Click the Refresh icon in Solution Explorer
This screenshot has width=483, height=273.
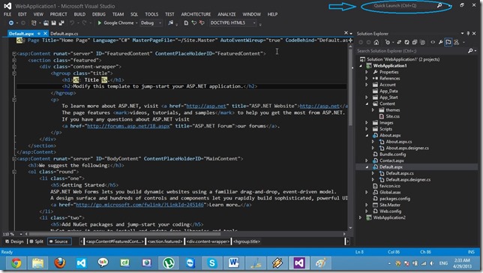coord(407,42)
